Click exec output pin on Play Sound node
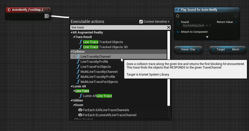This screenshot has height=131, width=249. pos(236,16)
